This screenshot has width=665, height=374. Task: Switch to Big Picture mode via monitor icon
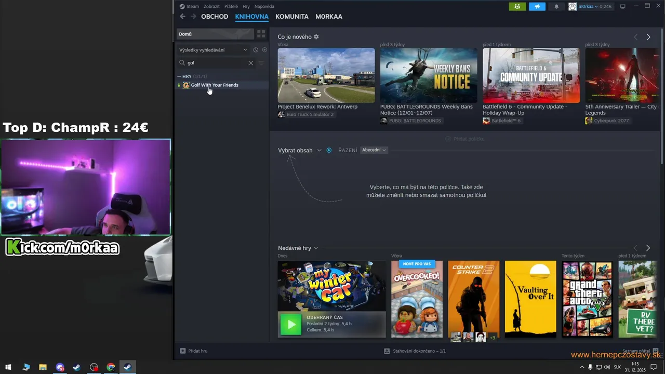(x=622, y=6)
